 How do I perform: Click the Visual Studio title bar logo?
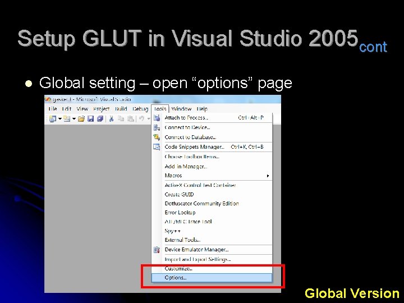pos(48,99)
